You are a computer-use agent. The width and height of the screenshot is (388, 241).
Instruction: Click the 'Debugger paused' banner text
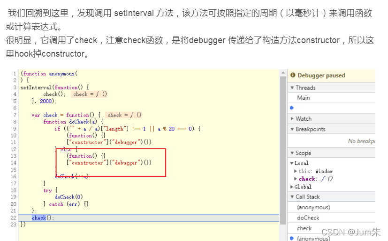(x=321, y=75)
